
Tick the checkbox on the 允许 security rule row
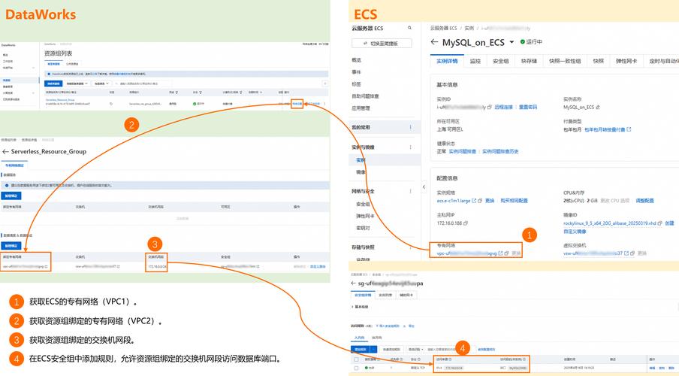pos(358,368)
